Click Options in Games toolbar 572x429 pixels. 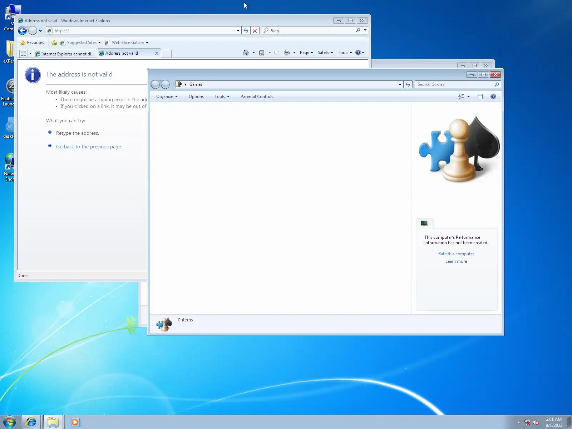(196, 97)
